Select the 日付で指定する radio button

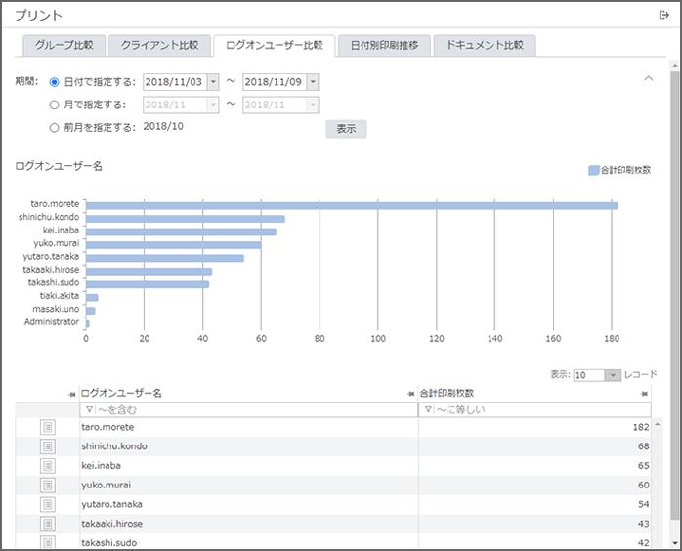tap(55, 82)
